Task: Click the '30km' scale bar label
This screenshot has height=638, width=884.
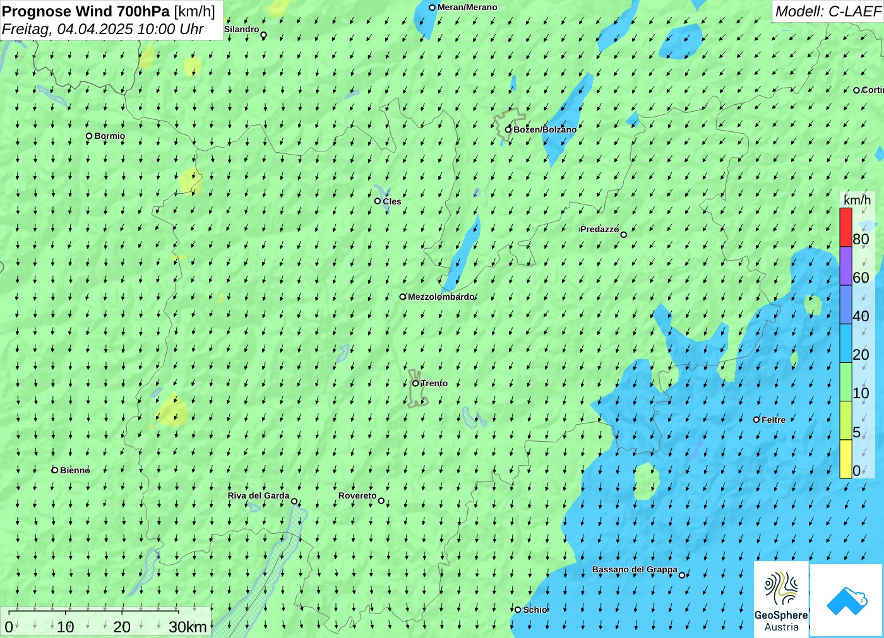Action: (x=188, y=627)
